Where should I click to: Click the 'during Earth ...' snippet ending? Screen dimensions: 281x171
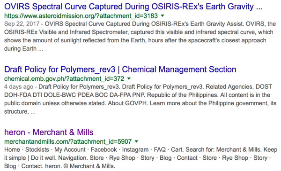(24, 49)
